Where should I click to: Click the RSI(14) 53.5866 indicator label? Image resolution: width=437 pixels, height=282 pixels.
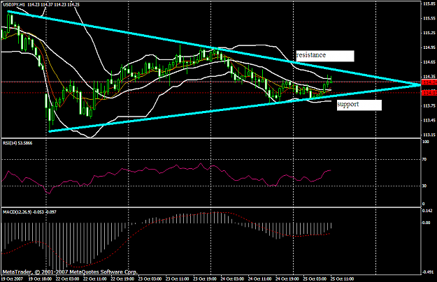pos(17,143)
